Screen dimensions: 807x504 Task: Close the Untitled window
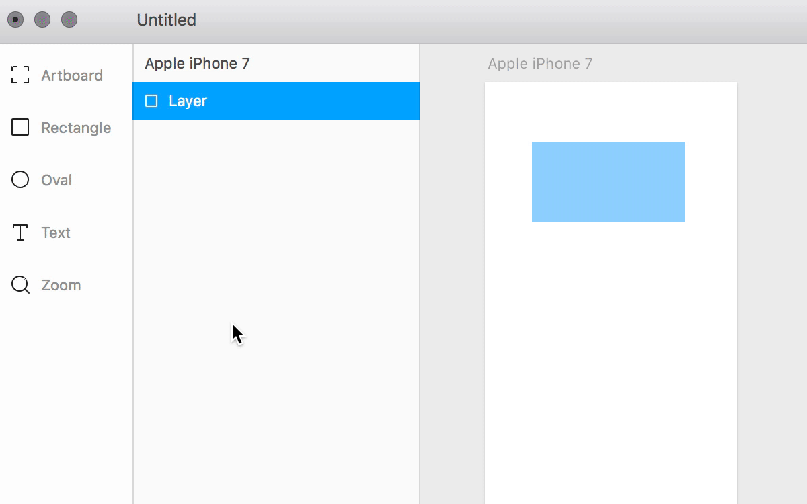[15, 20]
